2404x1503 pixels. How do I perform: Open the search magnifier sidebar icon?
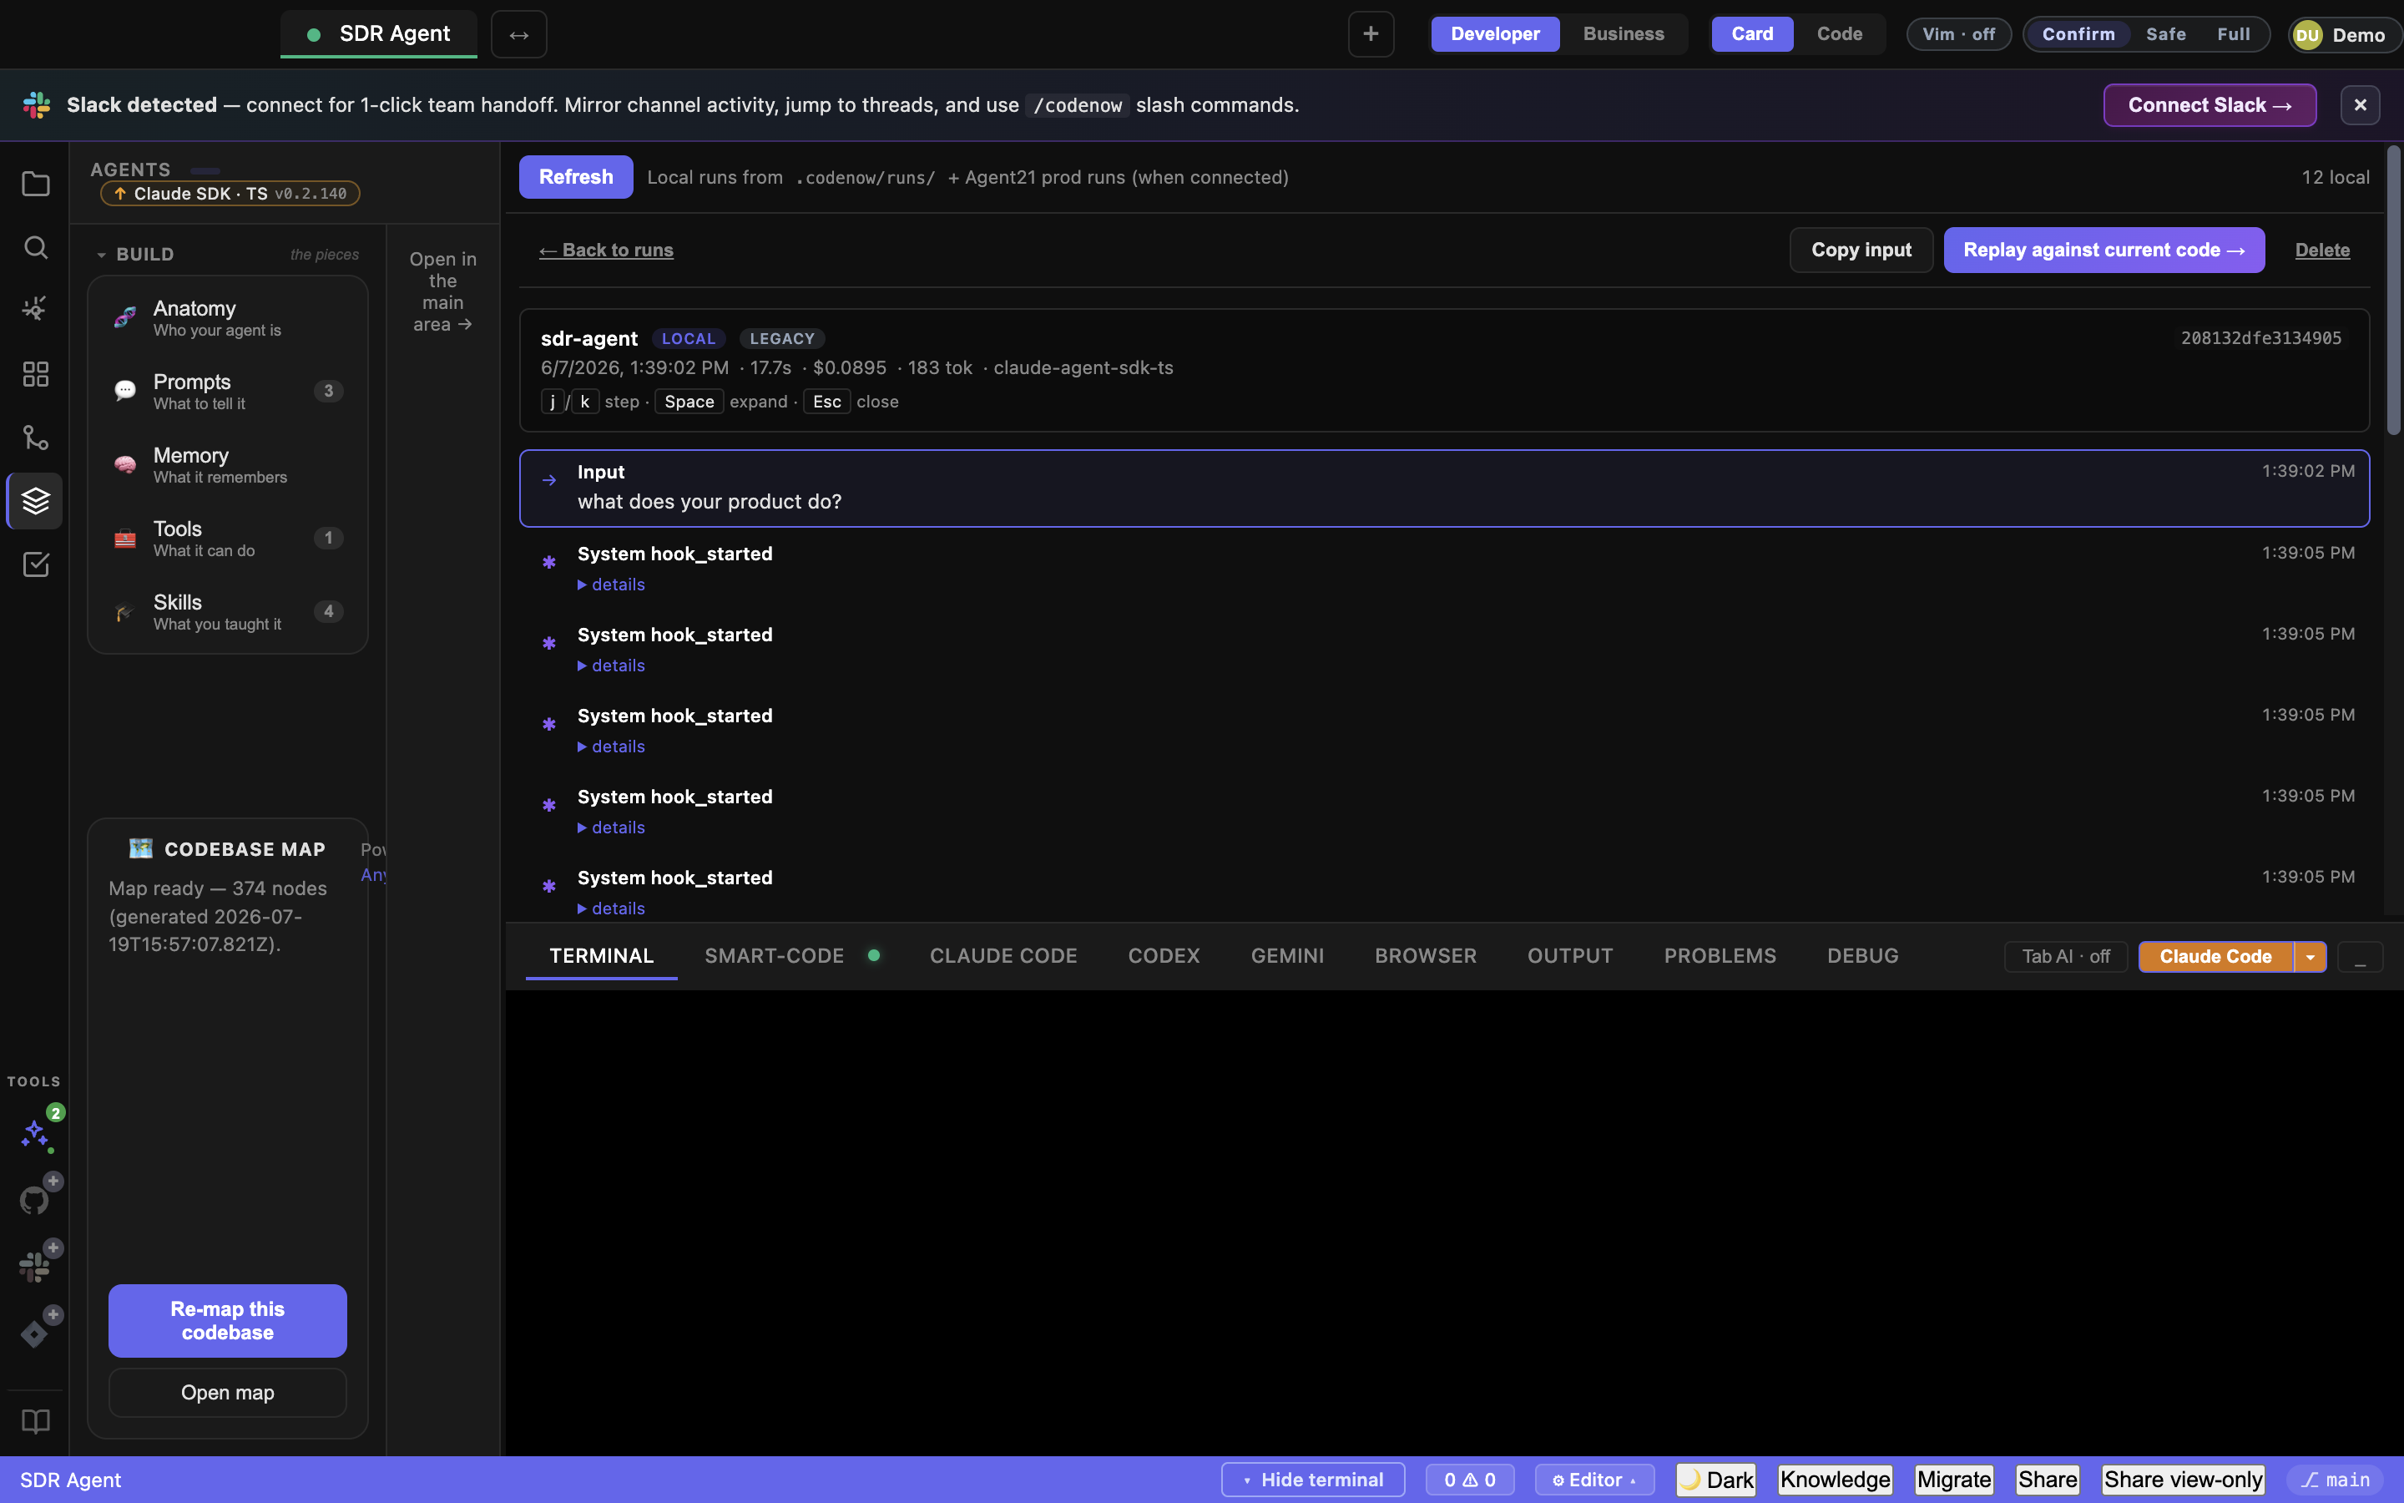pos(36,246)
